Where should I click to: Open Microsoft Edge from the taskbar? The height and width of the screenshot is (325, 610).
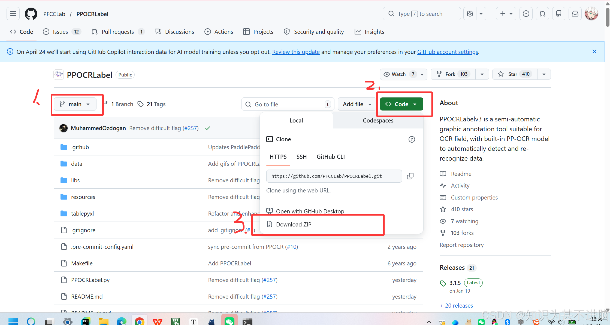click(121, 321)
